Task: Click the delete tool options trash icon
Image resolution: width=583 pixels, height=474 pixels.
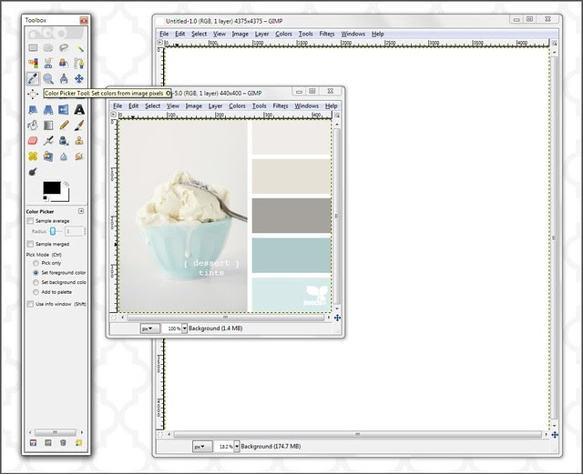Action: pyautogui.click(x=64, y=443)
